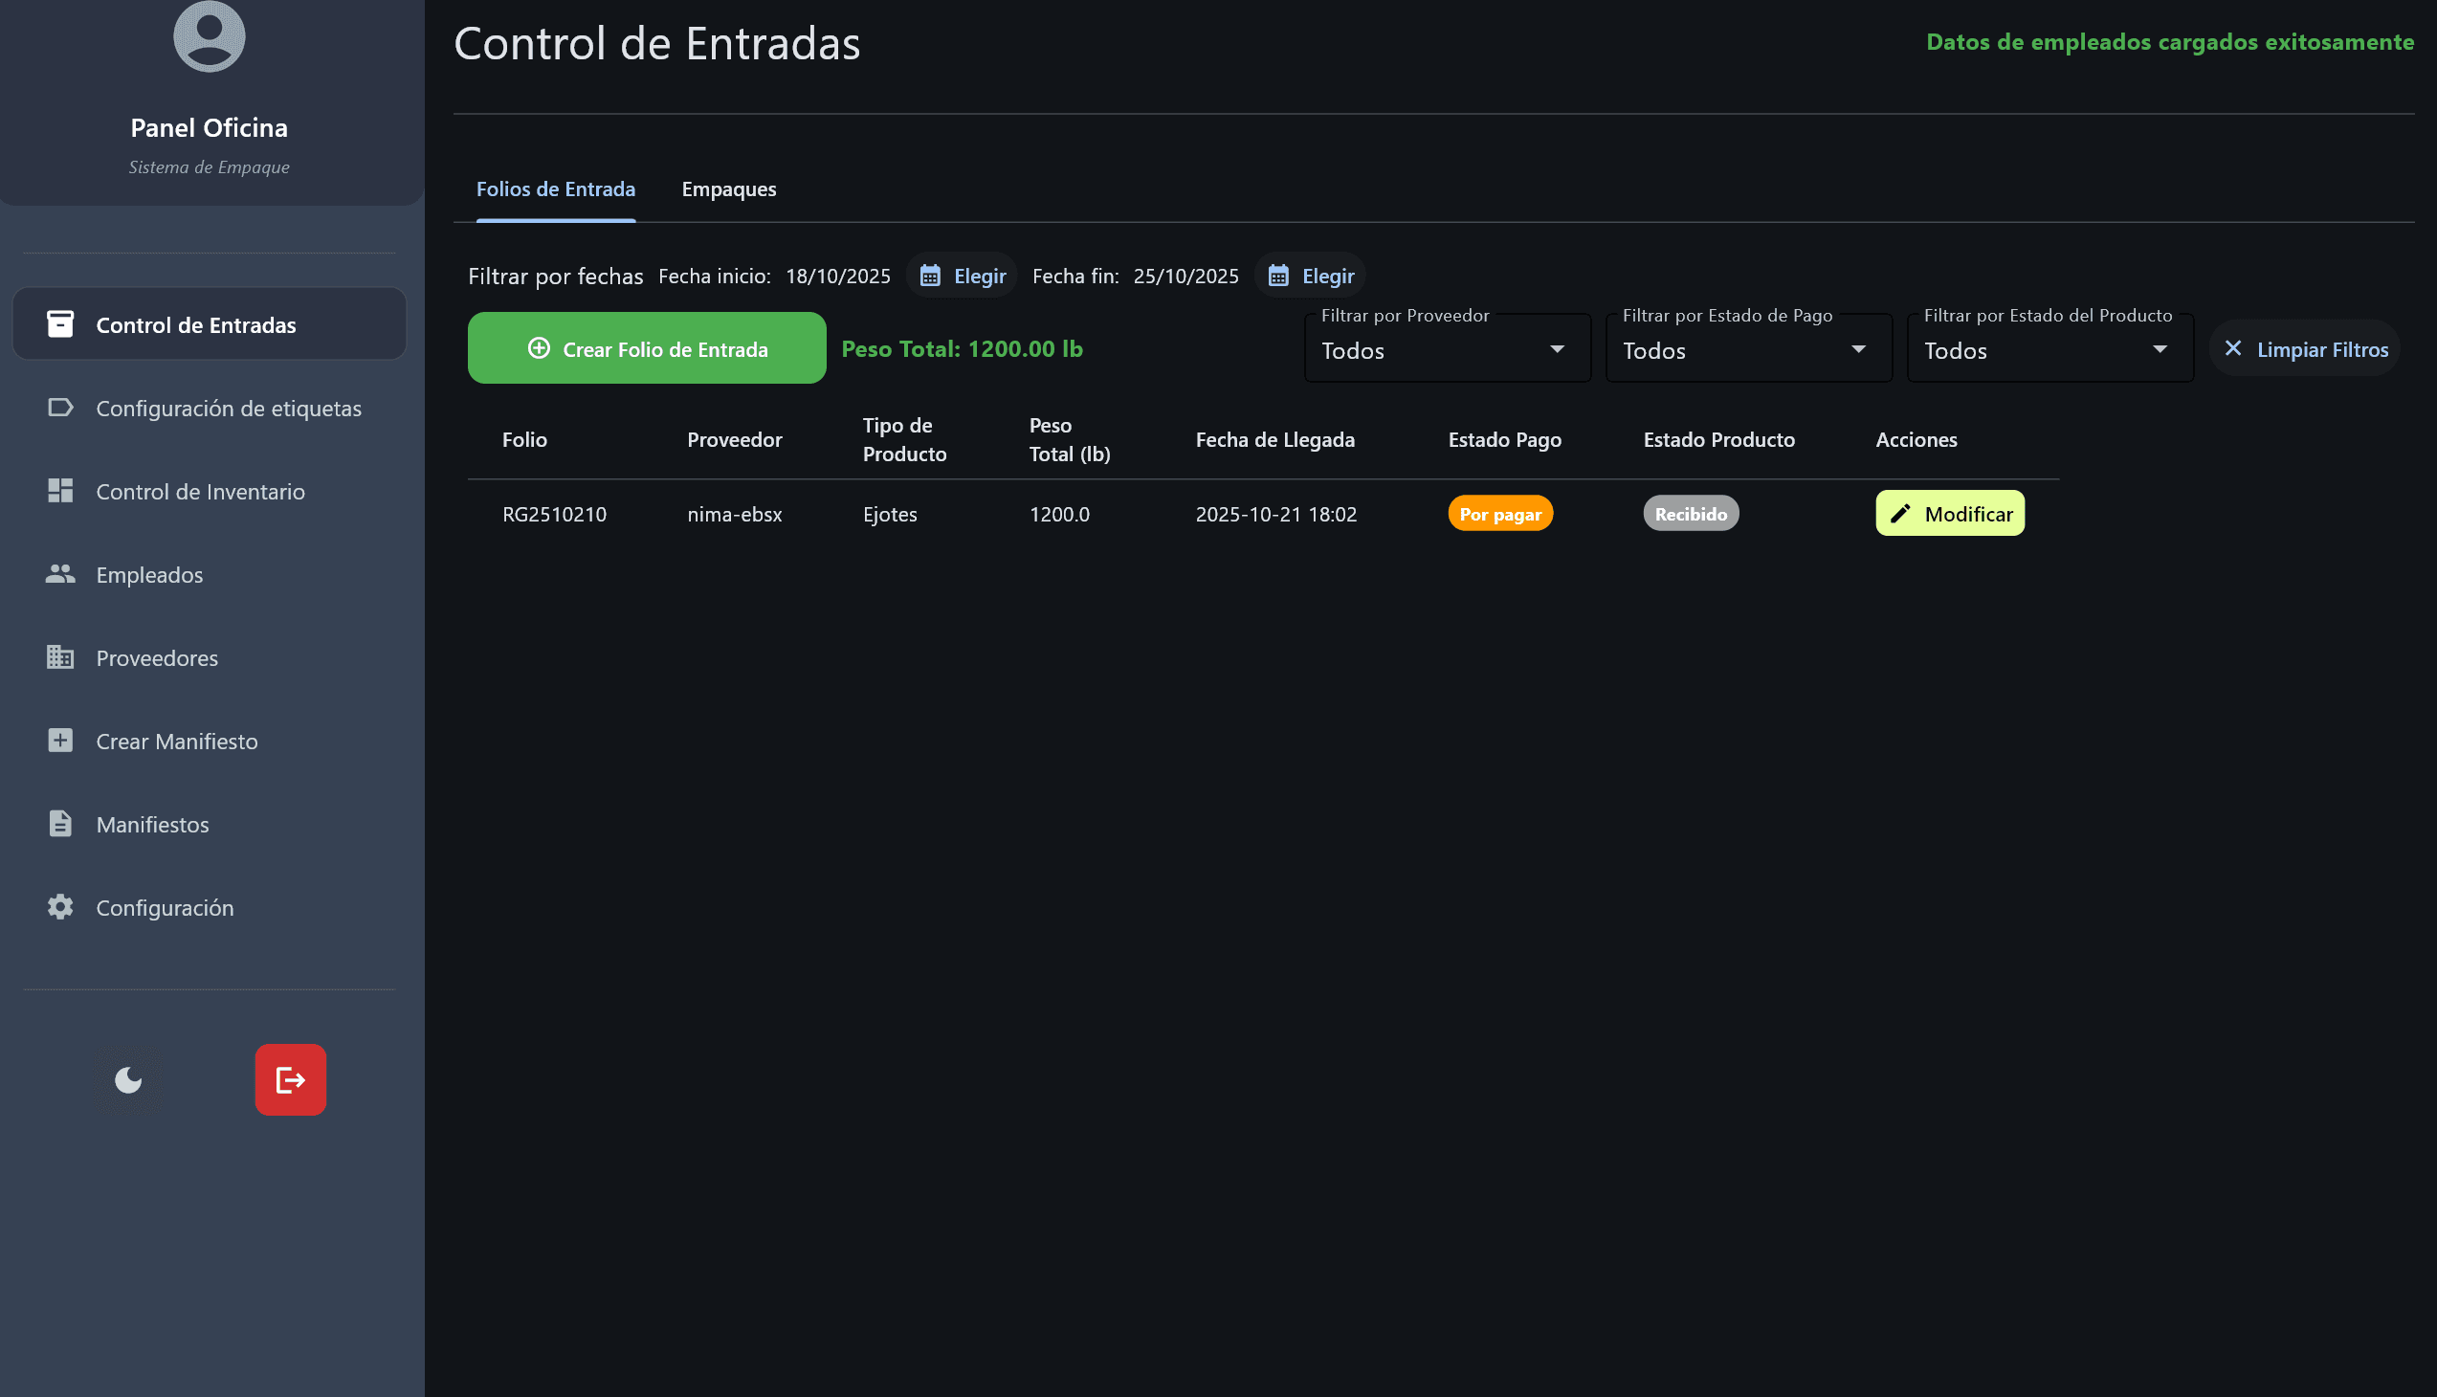Expand the Filtrar por Estado de Pago dropdown
This screenshot has width=2437, height=1397.
pyautogui.click(x=1748, y=350)
